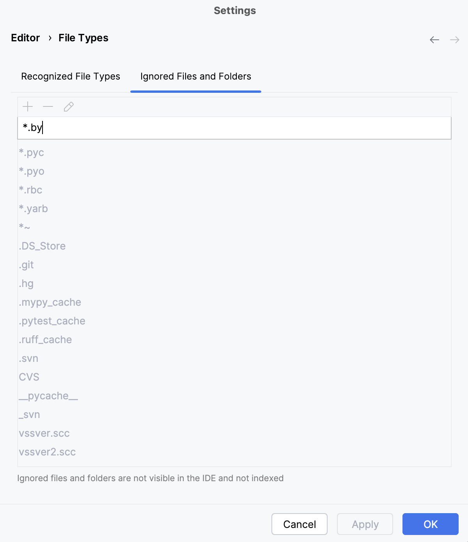Select the .git entry in the list
Screen dimensions: 468x542
[x=26, y=265]
